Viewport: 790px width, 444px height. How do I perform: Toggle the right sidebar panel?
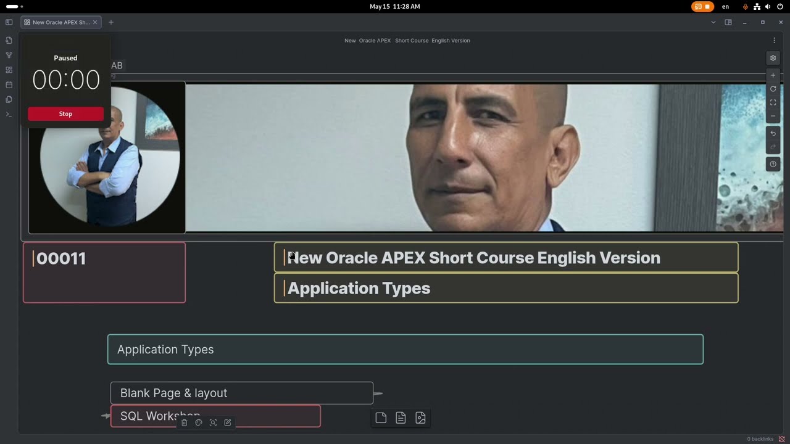pos(728,22)
